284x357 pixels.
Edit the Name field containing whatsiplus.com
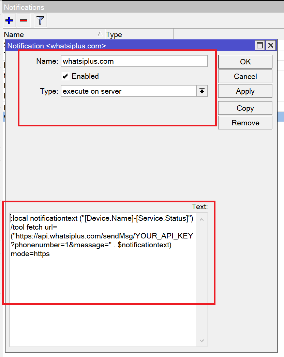(134, 61)
